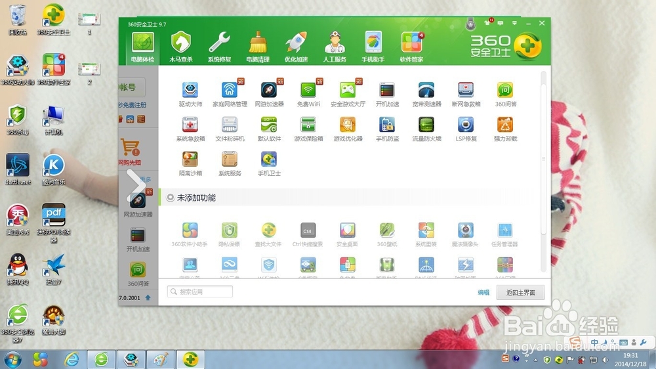Launch 流量防火墙
This screenshot has height=369, width=656.
point(426,129)
